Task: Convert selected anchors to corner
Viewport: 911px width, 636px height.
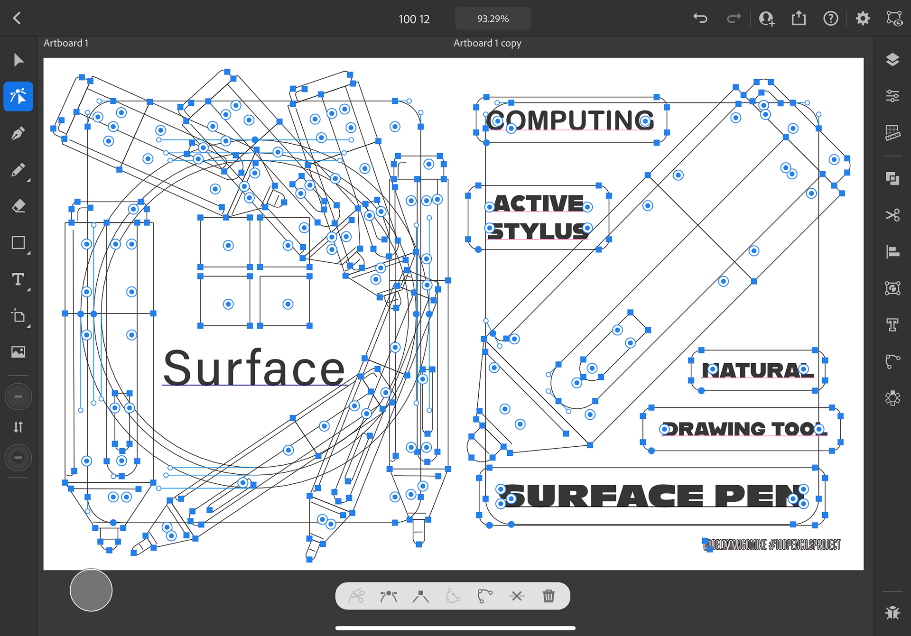Action: (x=420, y=596)
